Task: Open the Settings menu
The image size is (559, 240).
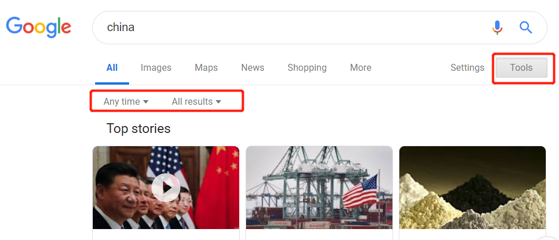Action: (x=467, y=68)
